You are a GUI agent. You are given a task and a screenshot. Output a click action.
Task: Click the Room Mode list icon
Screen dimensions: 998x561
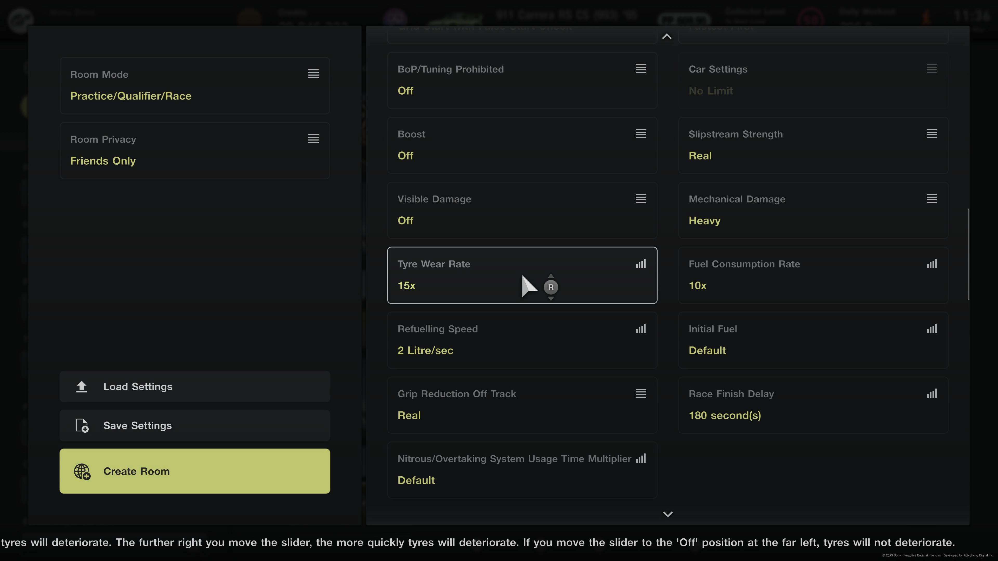313,74
